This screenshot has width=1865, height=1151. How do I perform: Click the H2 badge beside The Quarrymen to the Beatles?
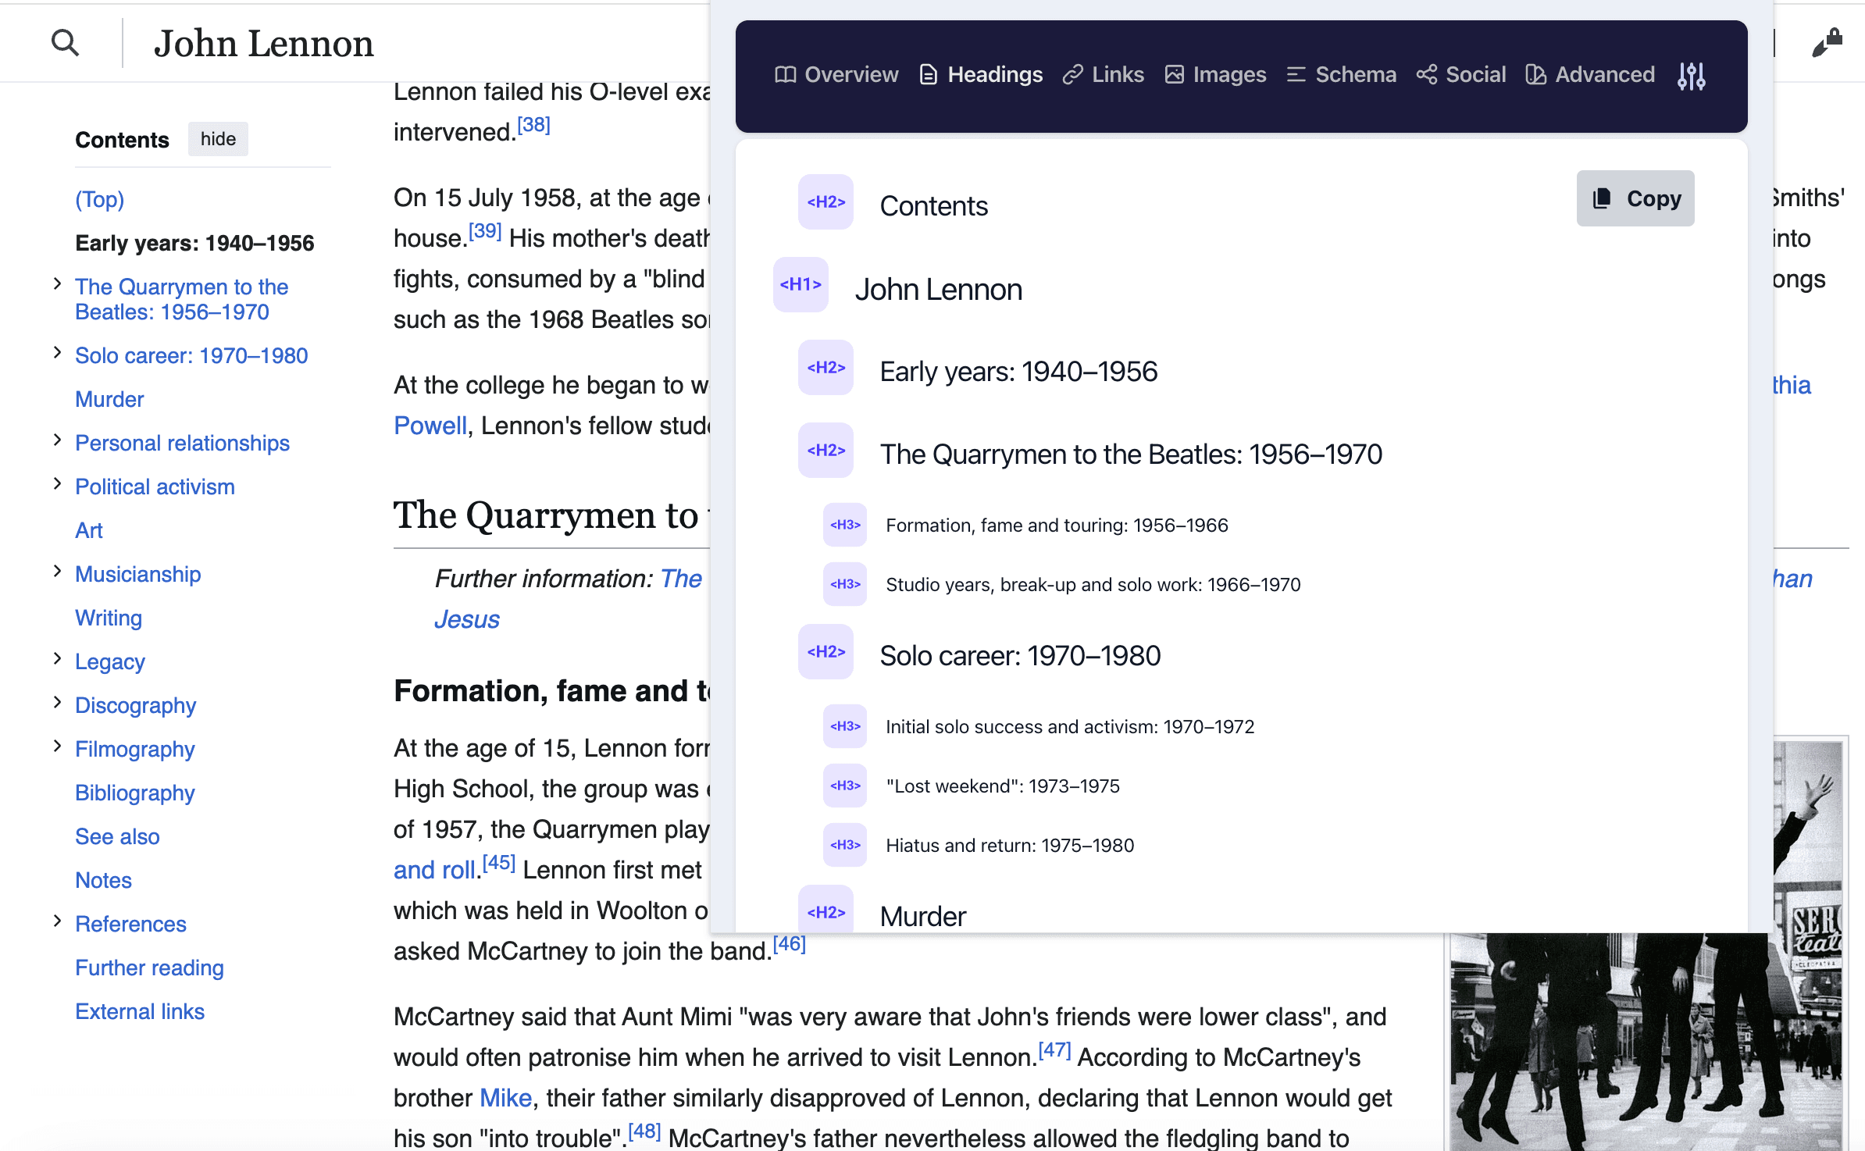point(826,451)
